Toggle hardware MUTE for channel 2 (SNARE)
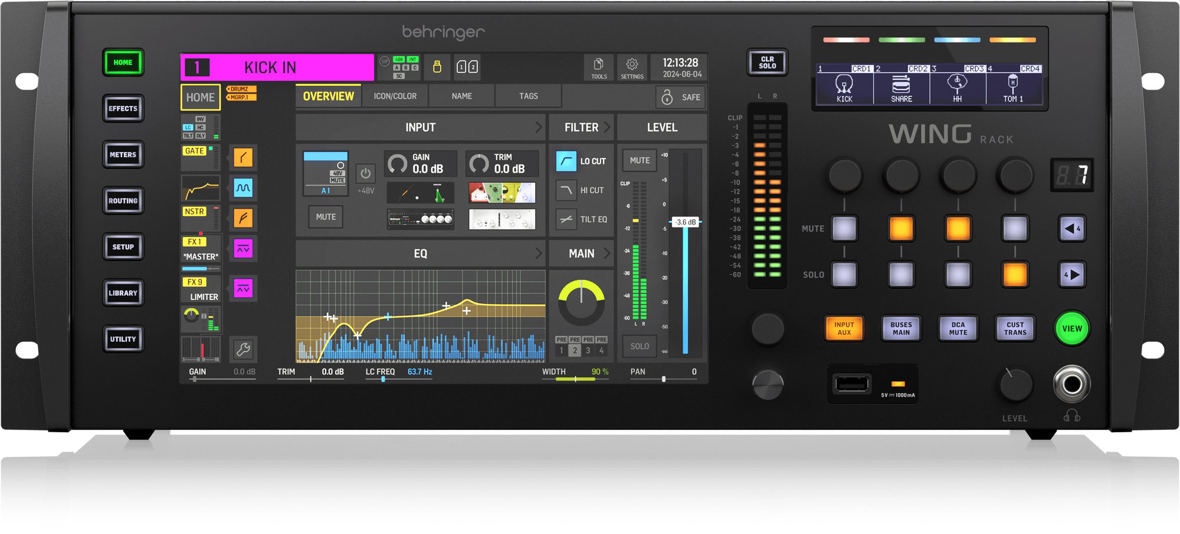 click(901, 229)
